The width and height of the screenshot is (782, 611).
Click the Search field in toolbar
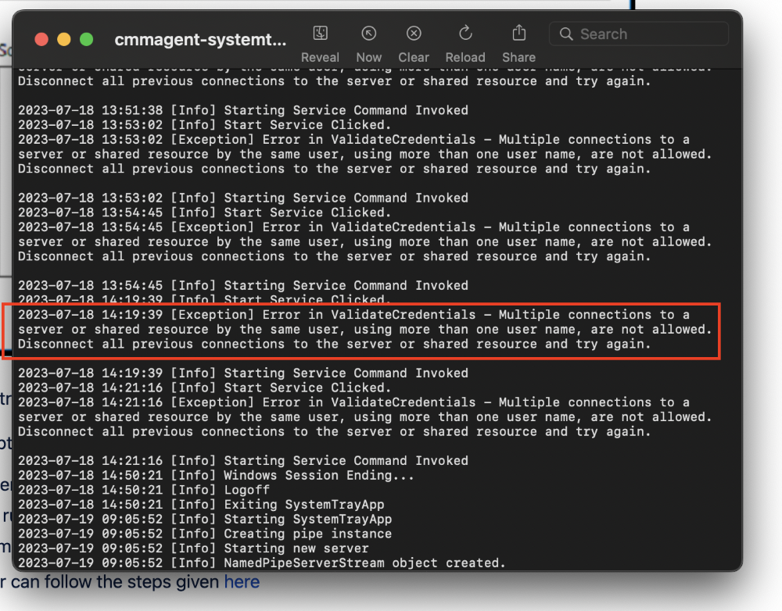pyautogui.click(x=638, y=34)
